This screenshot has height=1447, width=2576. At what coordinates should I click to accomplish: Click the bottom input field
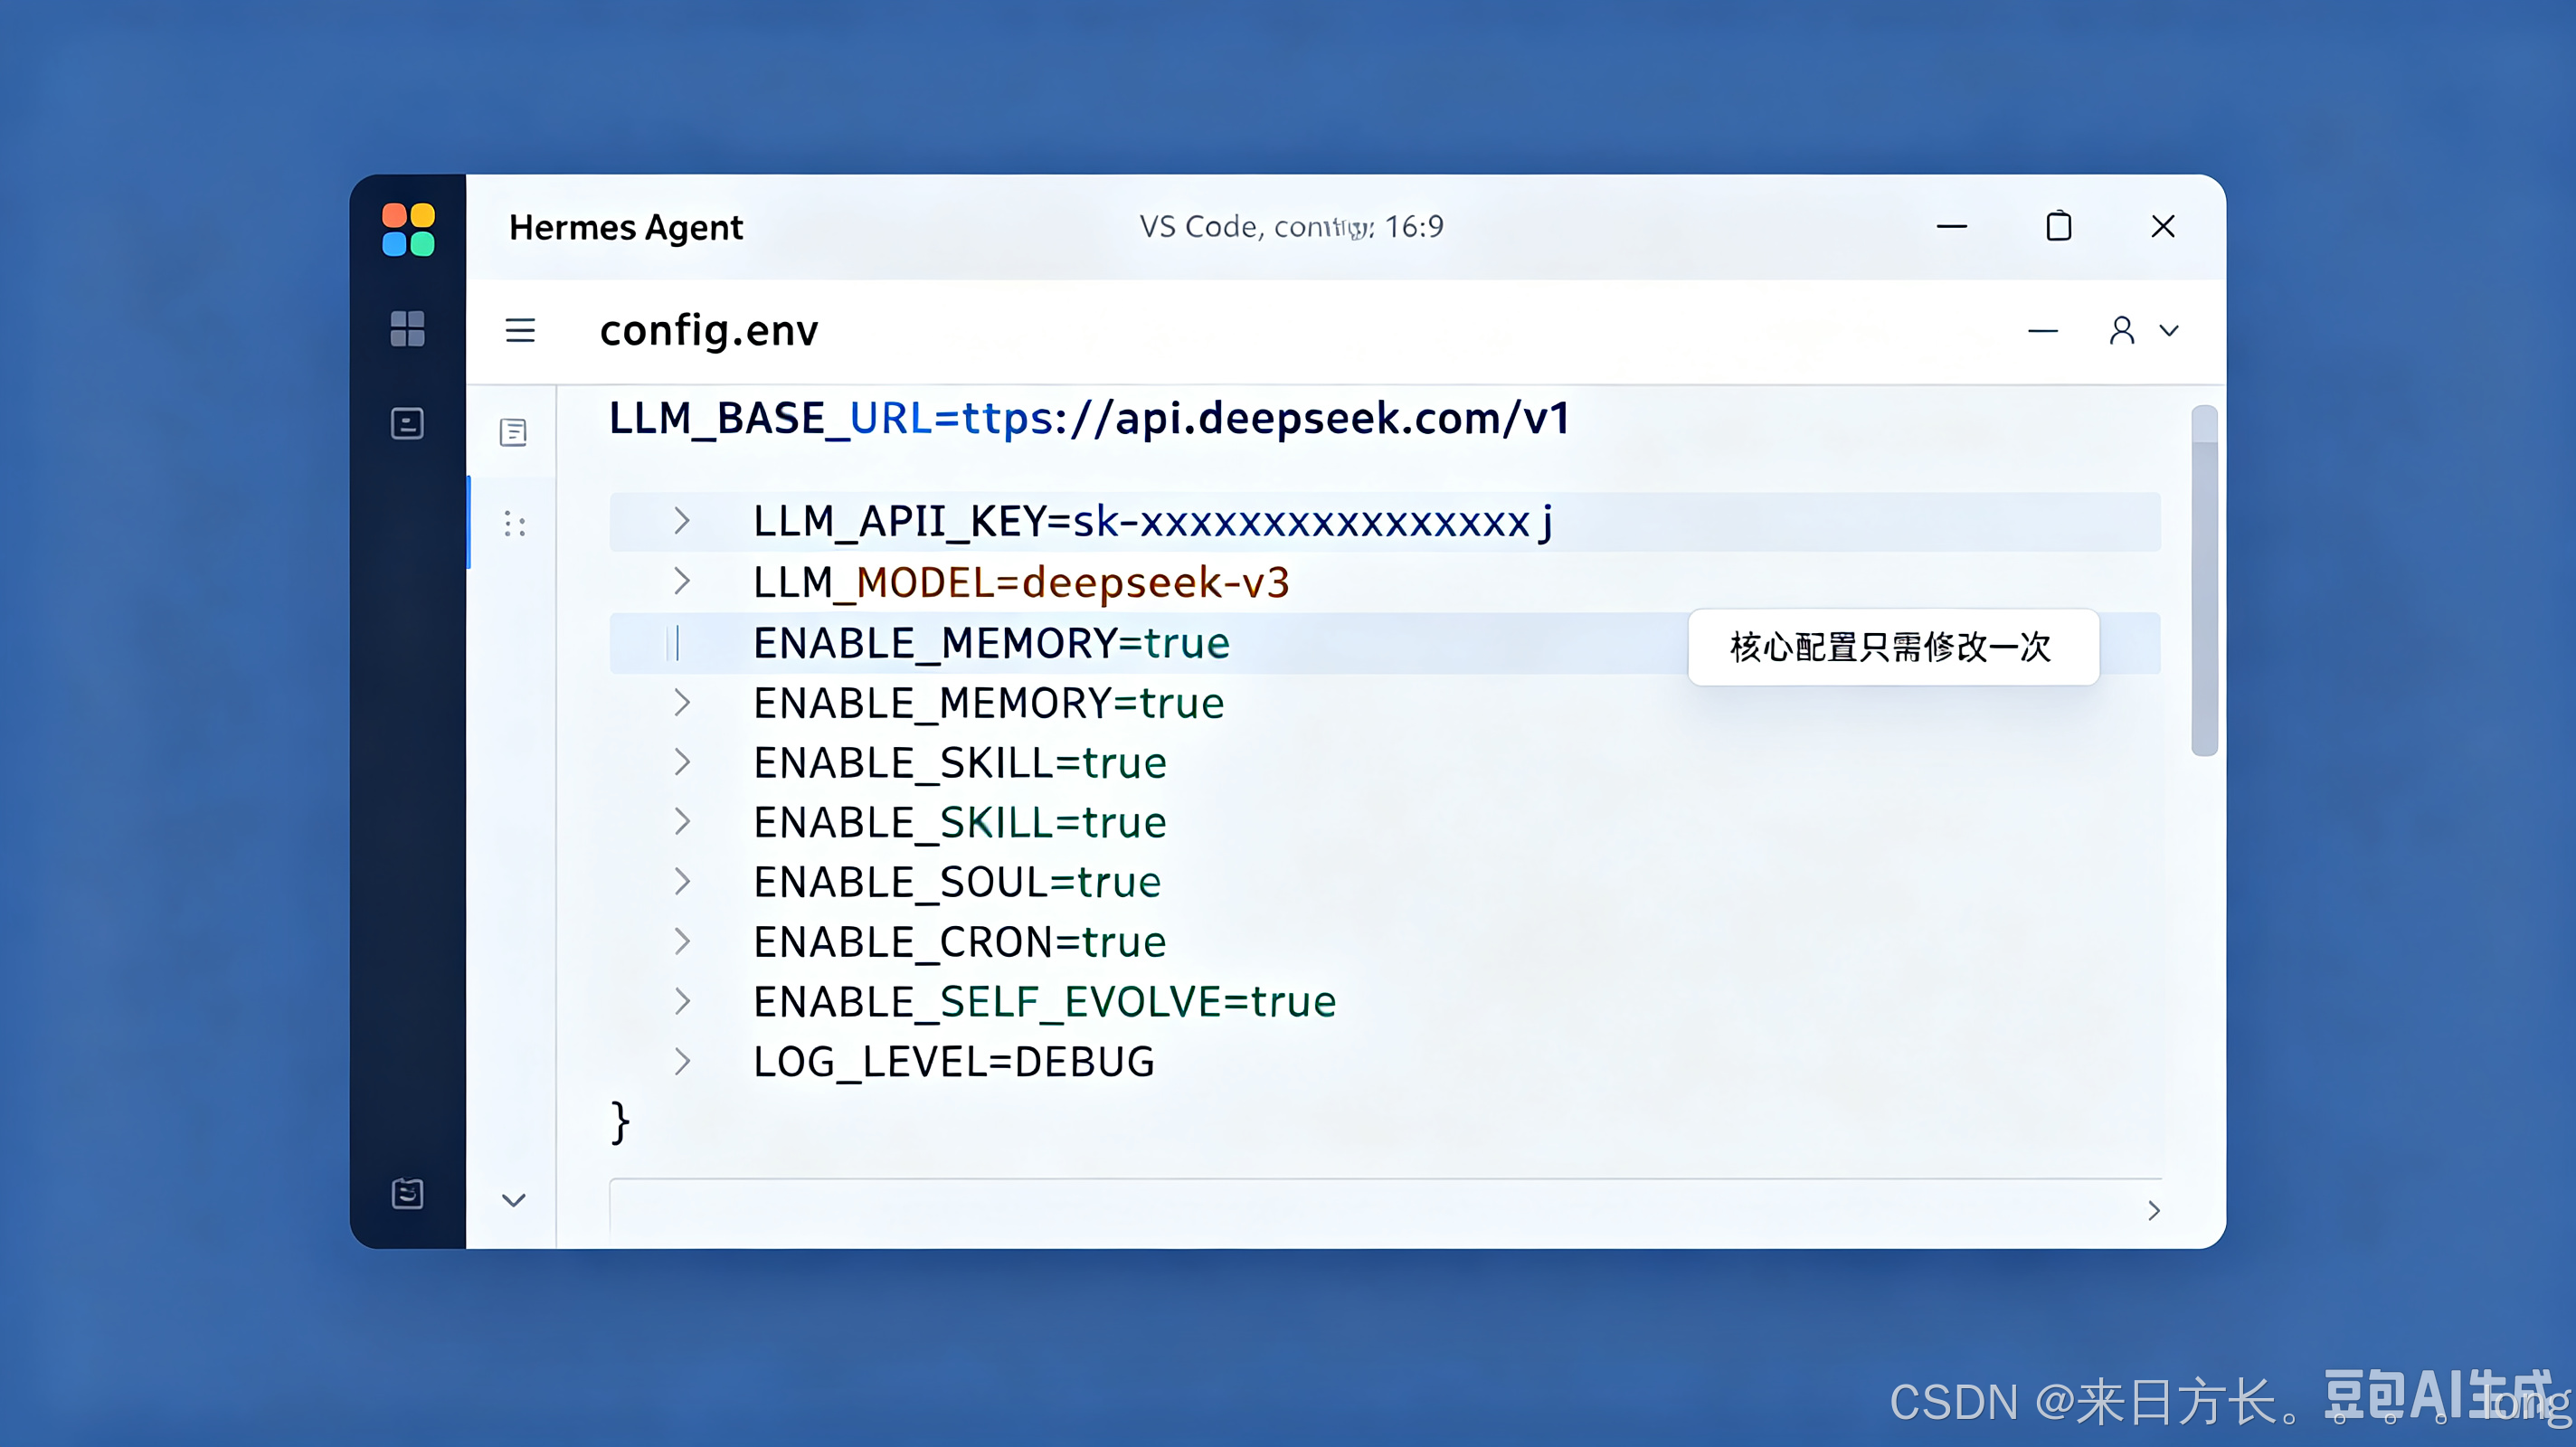pyautogui.click(x=1385, y=1212)
